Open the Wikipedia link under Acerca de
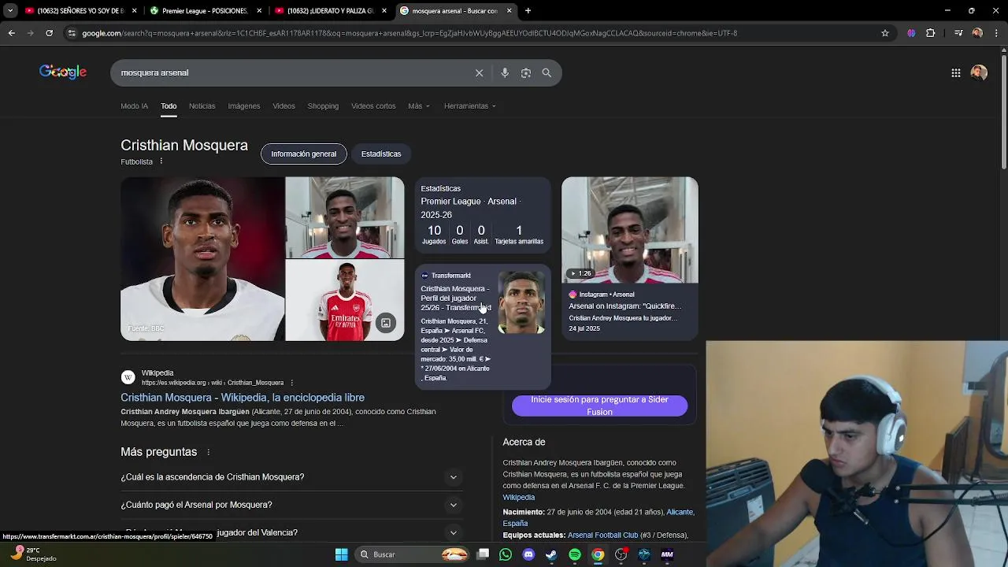The height and width of the screenshot is (567, 1008). 519,498
